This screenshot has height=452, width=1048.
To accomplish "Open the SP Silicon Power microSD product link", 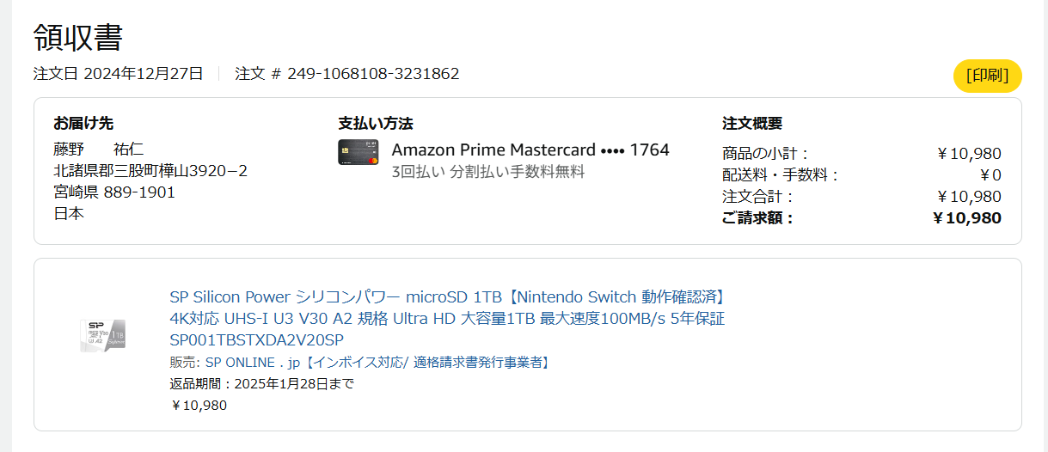I will click(447, 318).
